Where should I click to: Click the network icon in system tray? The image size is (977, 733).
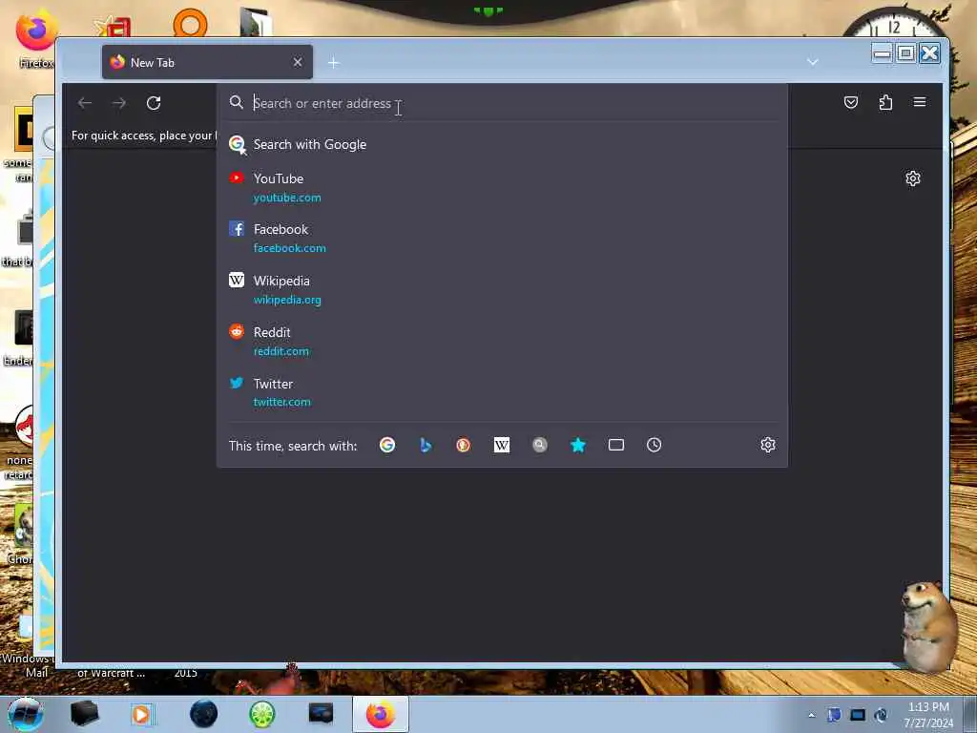858,715
